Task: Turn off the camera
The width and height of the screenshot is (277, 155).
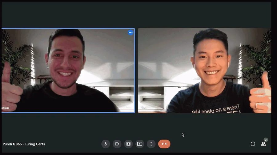Action: pyautogui.click(x=117, y=144)
